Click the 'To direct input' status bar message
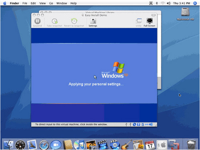 tap(71, 124)
